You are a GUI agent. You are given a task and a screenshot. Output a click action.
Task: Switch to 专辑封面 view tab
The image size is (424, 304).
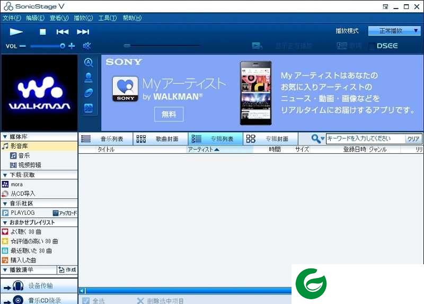(270, 139)
